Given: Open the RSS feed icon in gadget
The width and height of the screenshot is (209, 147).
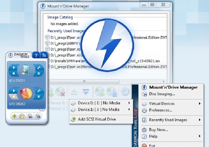Looking at the screenshot, I should 44,55.
